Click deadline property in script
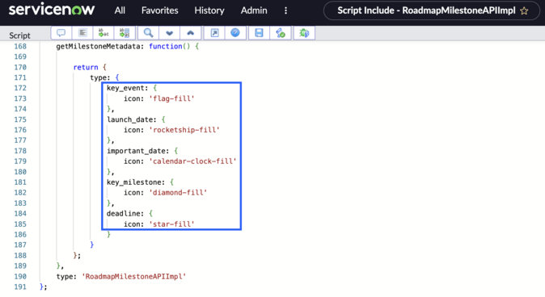Image resolution: width=545 pixels, height=297 pixels. (124, 214)
